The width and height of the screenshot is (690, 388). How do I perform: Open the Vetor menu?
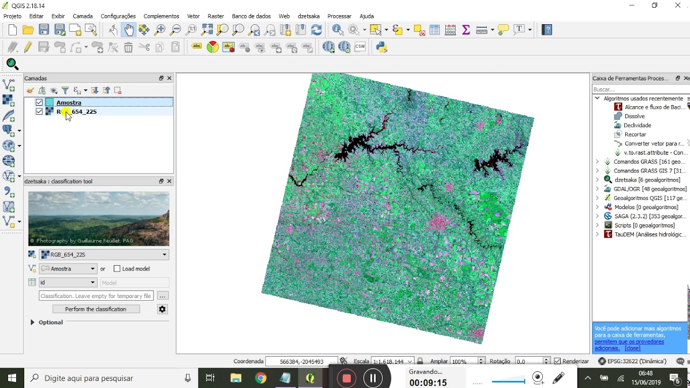[x=194, y=16]
